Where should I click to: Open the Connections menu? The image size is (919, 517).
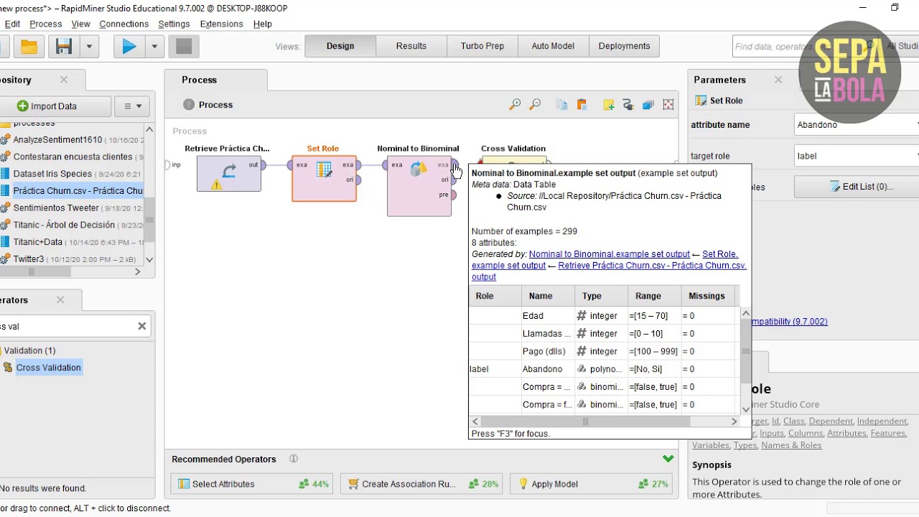(x=124, y=24)
